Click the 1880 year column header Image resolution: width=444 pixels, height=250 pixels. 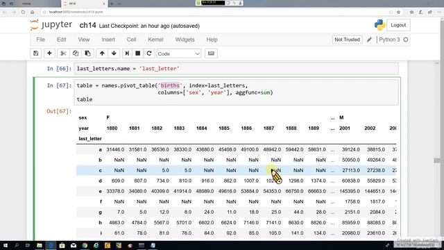(112, 128)
